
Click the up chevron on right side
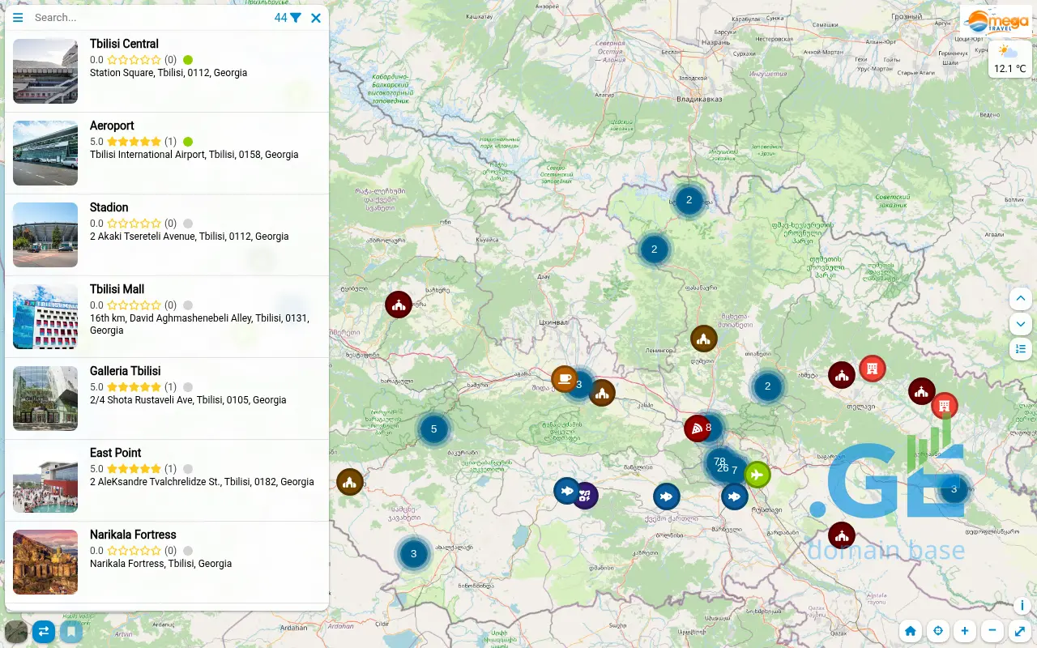click(1020, 298)
